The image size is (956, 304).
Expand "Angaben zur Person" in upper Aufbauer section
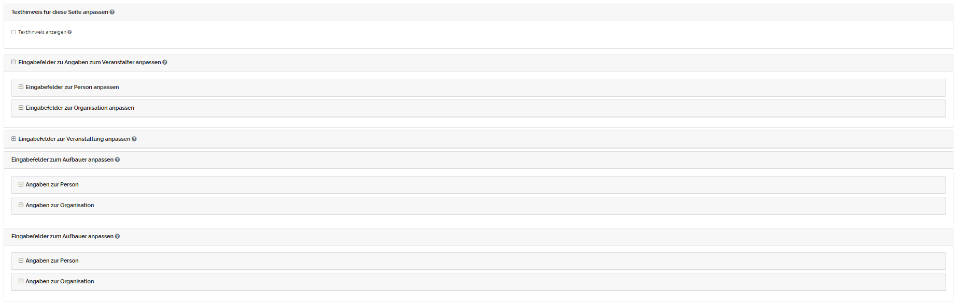tap(21, 184)
